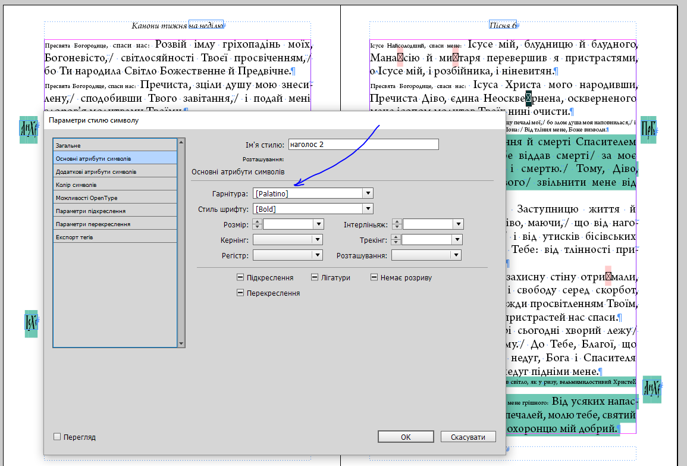Click the Інтерліньяж stepper arrows
687x466 pixels.
pos(397,224)
